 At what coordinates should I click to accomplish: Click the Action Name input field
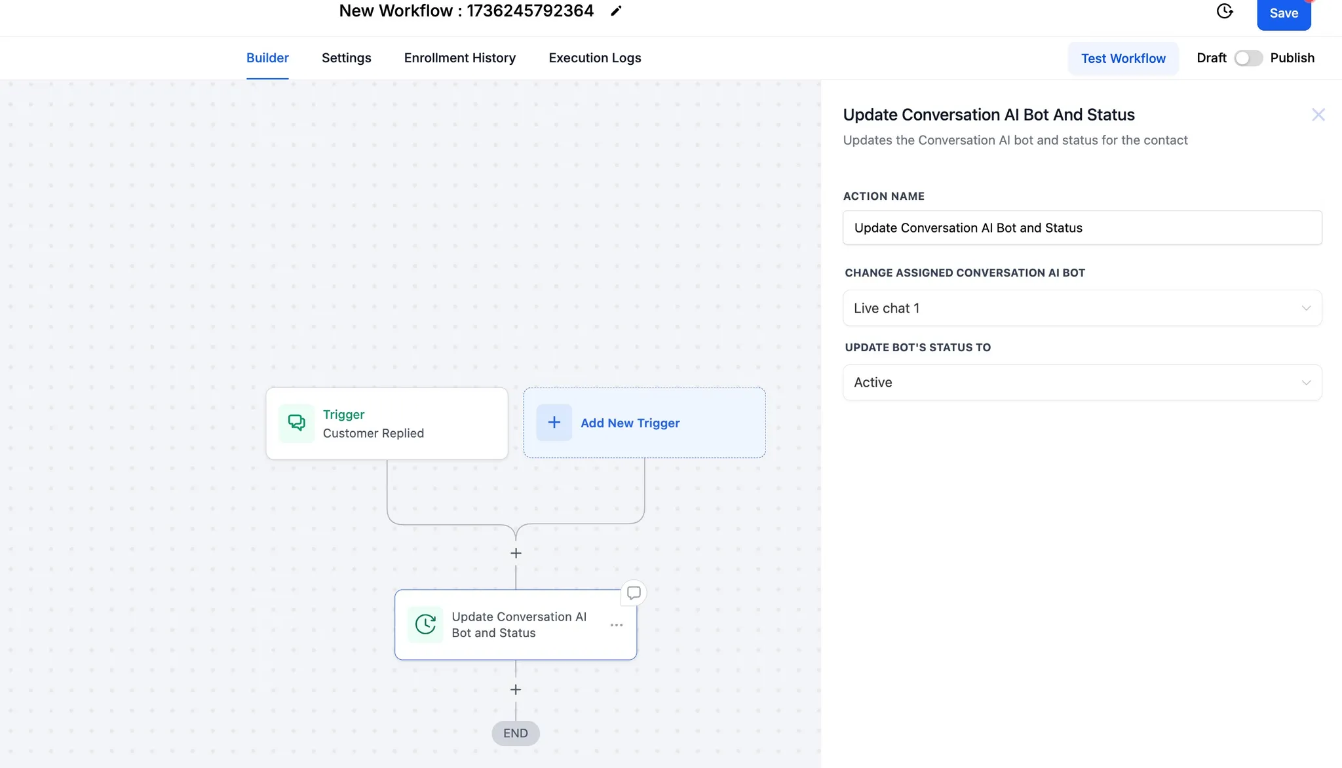click(1081, 228)
